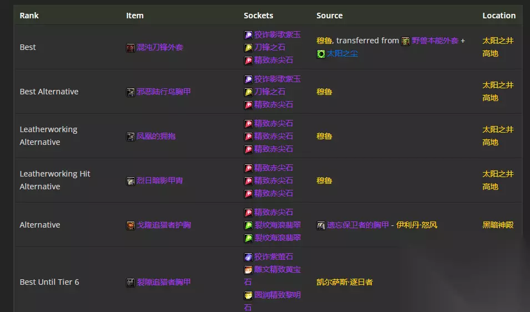Click the 遗忘保卫者的胸甲 token icon
530x312 pixels.
321,225
